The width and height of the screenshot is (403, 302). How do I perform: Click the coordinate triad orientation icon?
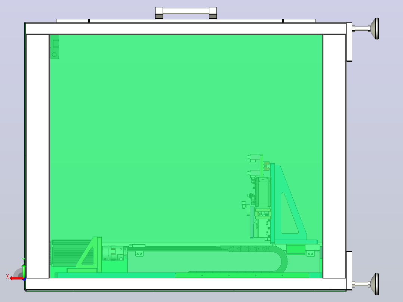(17, 273)
